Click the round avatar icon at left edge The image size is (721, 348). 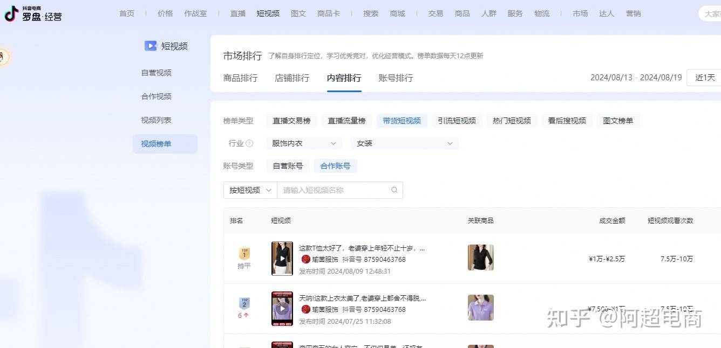pos(3,57)
